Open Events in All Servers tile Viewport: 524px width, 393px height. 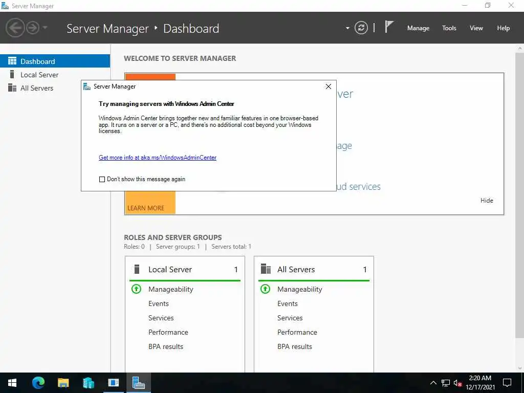coord(288,303)
